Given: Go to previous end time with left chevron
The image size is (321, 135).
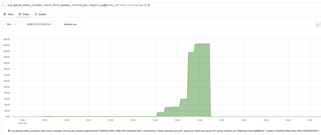Looking at the screenshot, I should (24, 24).
